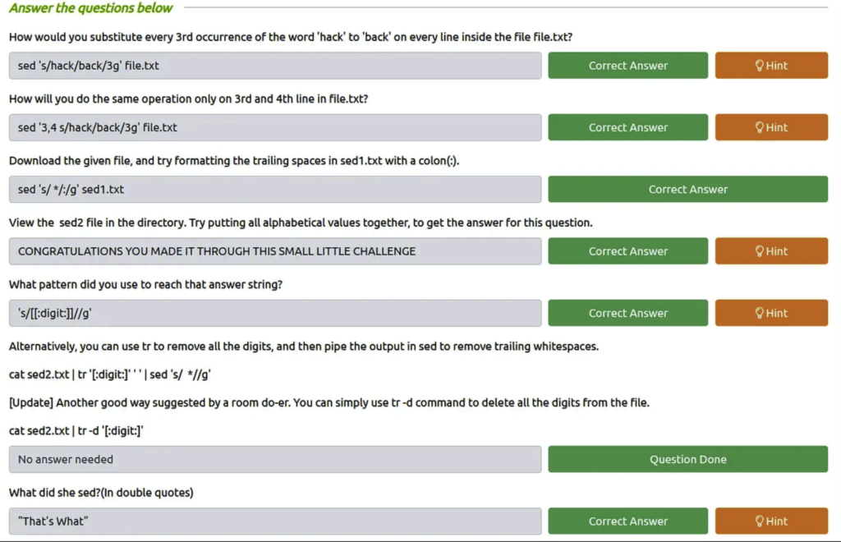Click Correct Answer beside the '3,4 s/hack/back/3g' answer
Image resolution: width=841 pixels, height=542 pixels.
628,127
